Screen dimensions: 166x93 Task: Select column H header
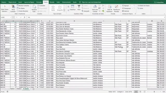[x=74, y=21]
